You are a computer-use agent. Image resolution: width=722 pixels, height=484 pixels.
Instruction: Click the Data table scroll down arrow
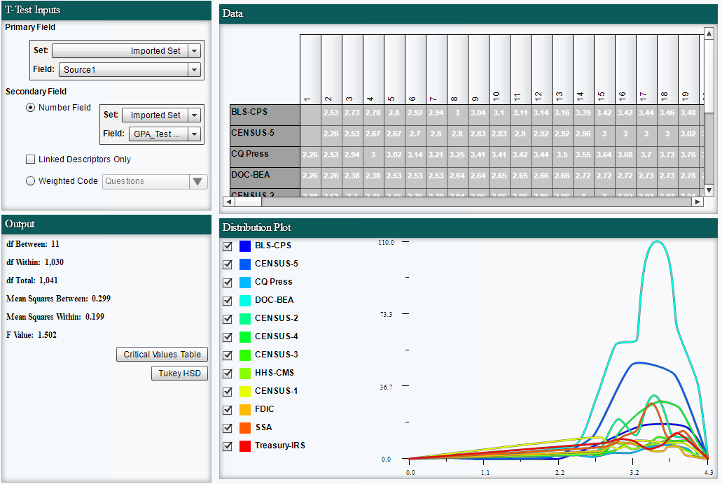(x=709, y=190)
